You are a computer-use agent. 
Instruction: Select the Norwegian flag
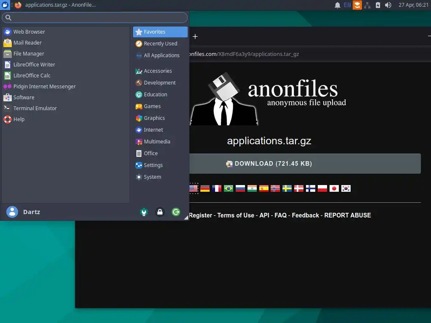pos(275,188)
